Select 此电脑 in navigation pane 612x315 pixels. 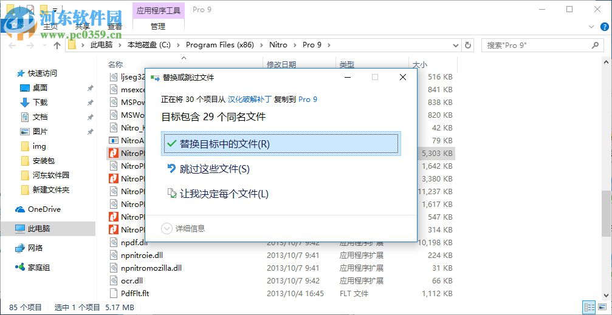47,228
